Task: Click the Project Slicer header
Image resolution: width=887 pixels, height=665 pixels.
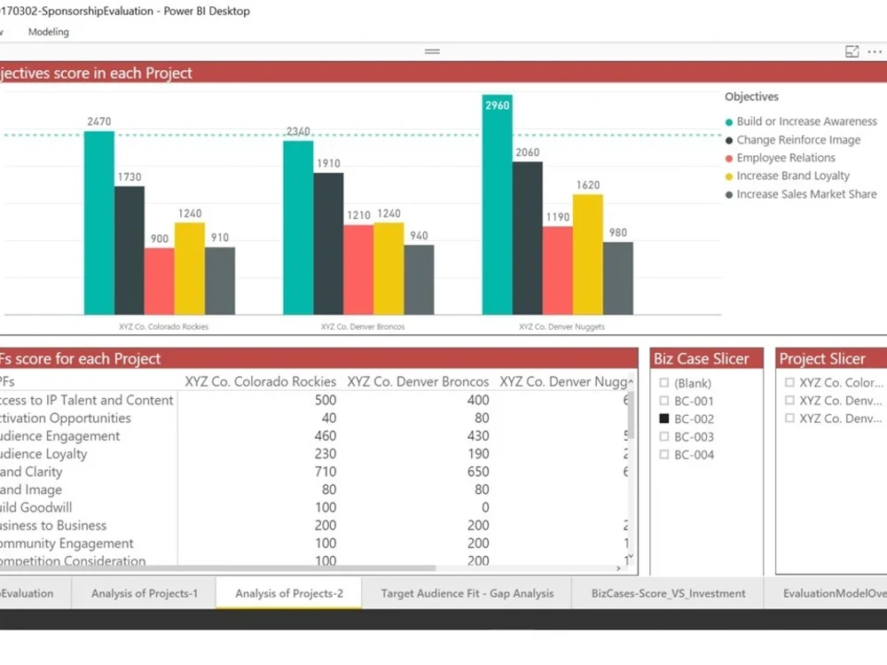Action: [832, 358]
